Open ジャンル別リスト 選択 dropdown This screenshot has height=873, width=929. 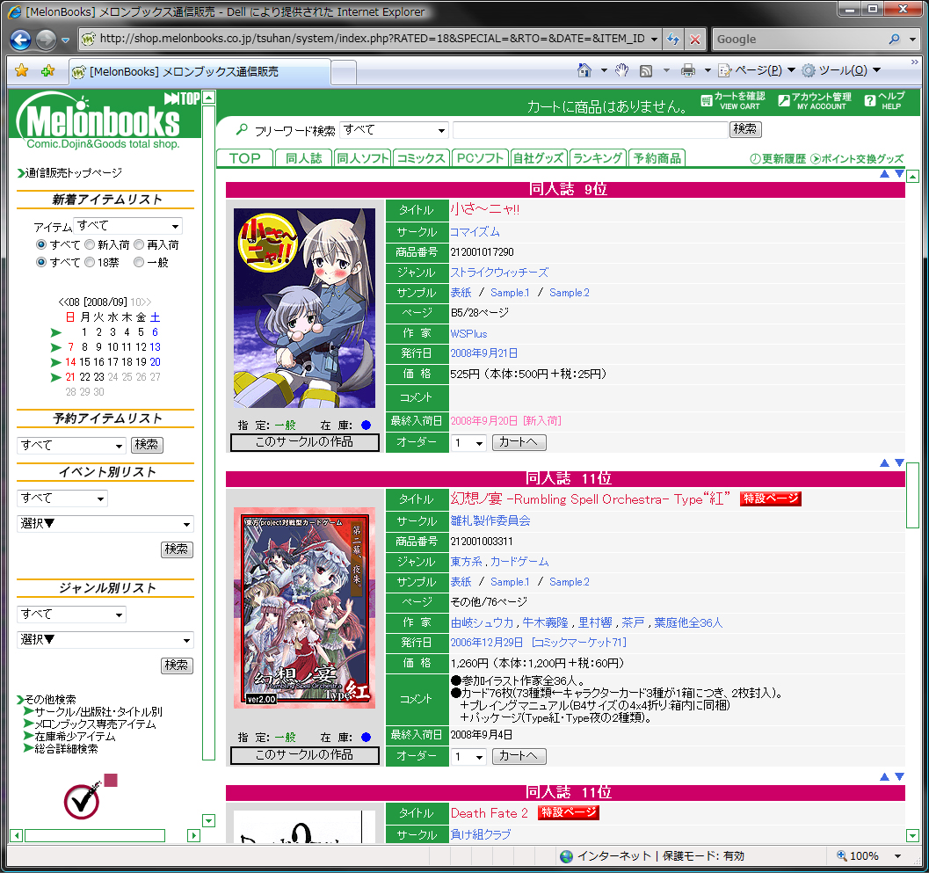(105, 640)
